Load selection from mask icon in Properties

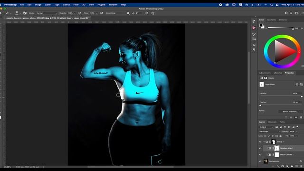pos(286,117)
